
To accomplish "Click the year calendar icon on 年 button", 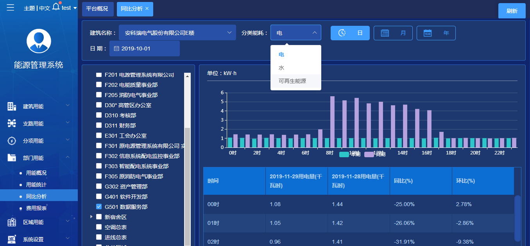I will [428, 33].
